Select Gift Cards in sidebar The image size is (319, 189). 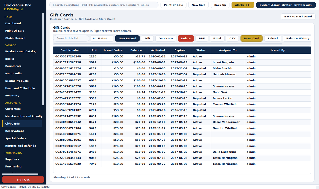pos(22,124)
